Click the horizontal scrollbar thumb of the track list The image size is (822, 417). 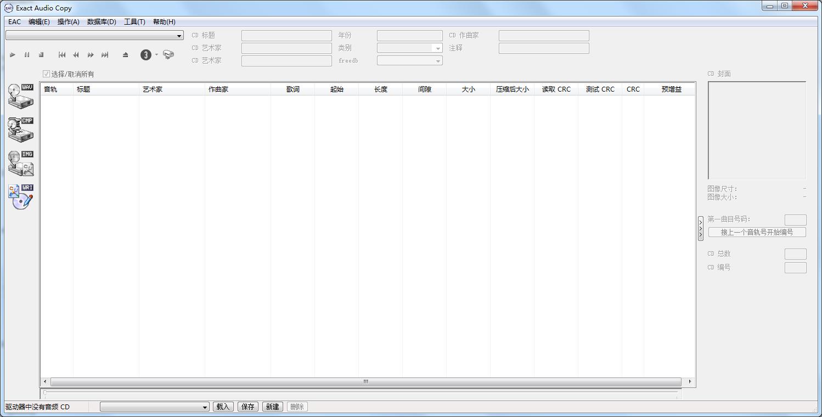coord(366,381)
